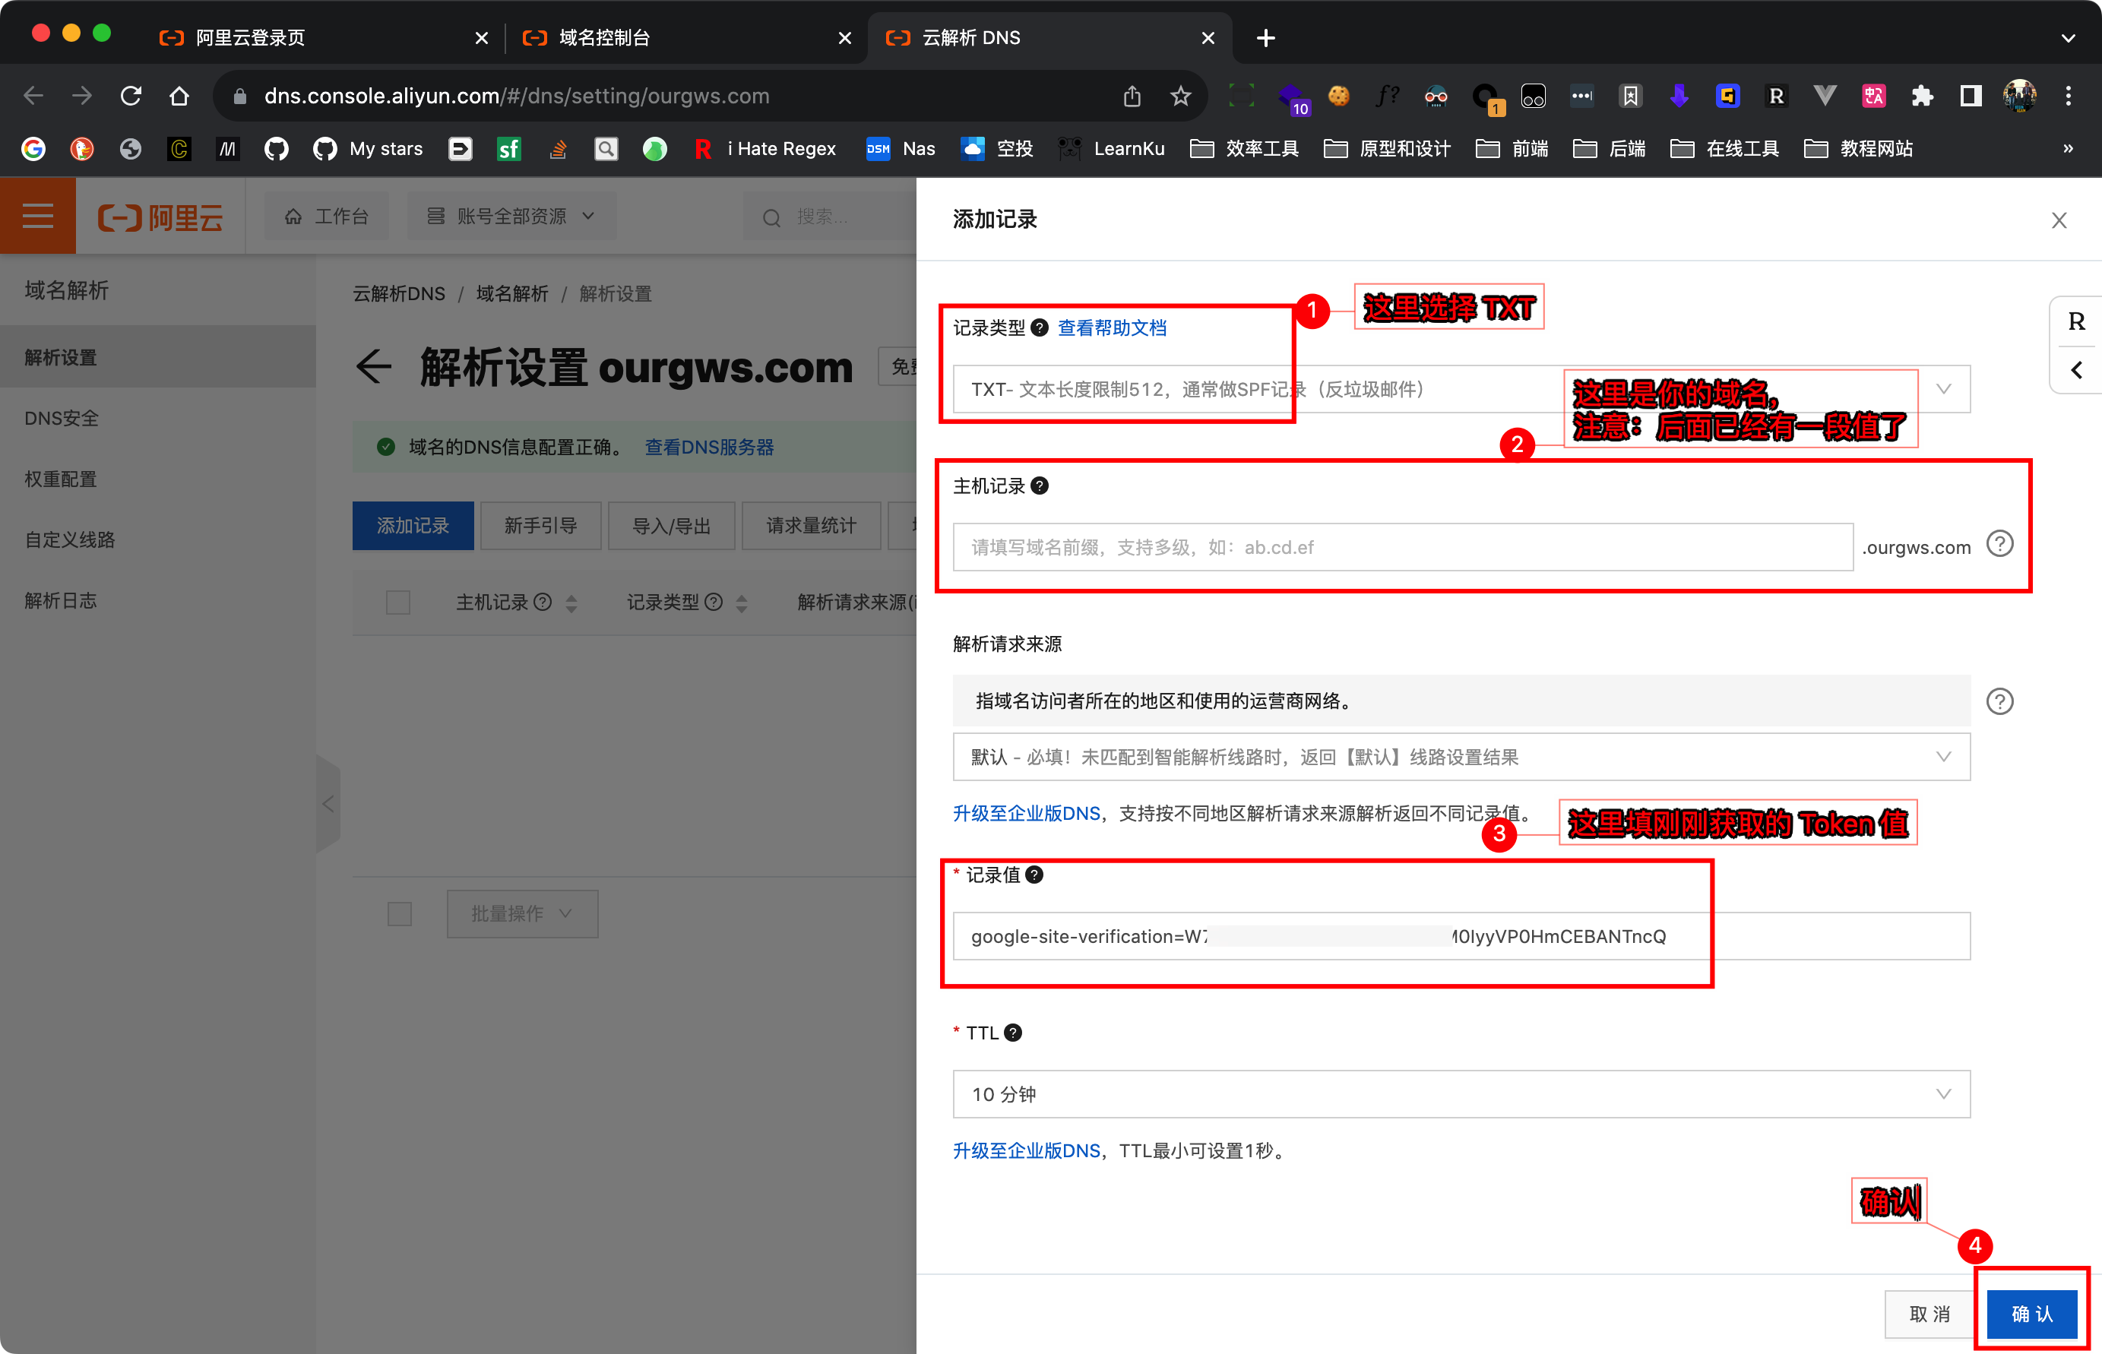Click the browser reload page icon
2102x1354 pixels.
click(x=131, y=96)
